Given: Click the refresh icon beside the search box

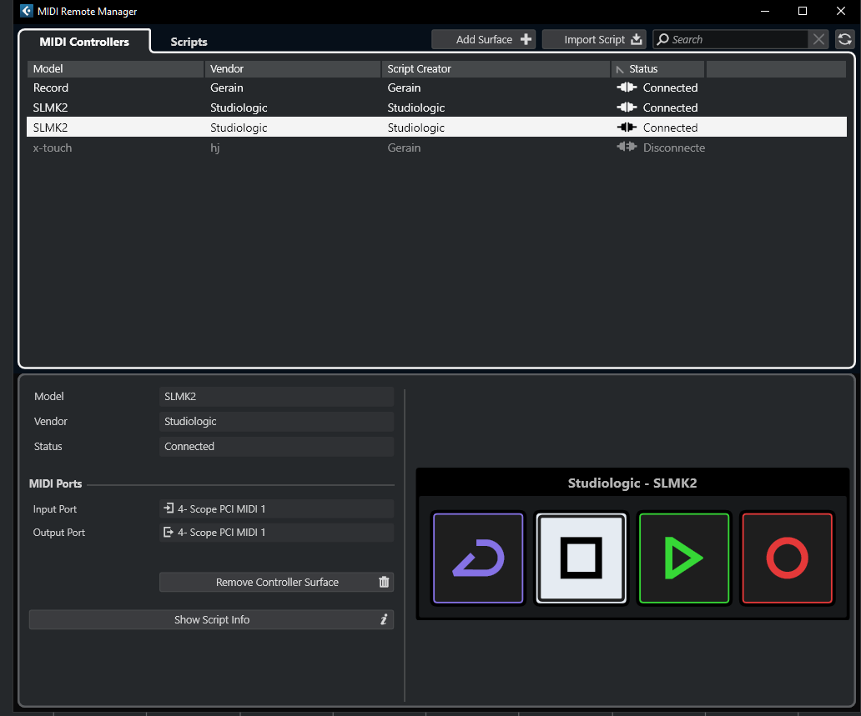Looking at the screenshot, I should (x=844, y=39).
